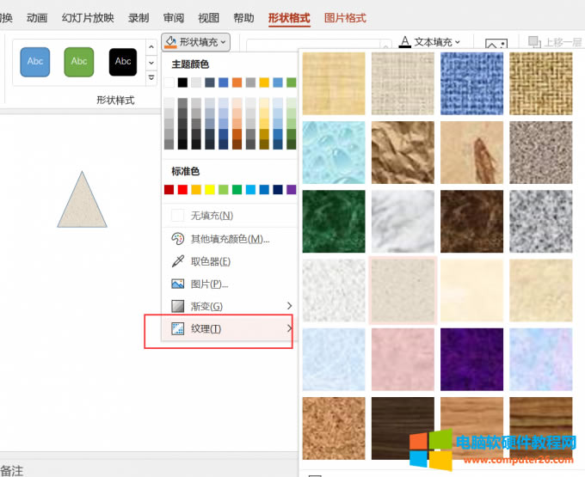Open the 审阅 ribbon tab

174,18
